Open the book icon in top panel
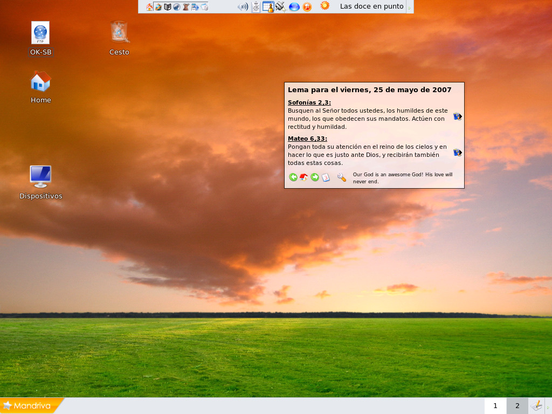 click(168, 7)
